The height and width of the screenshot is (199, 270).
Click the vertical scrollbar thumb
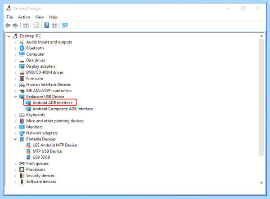pos(261,97)
